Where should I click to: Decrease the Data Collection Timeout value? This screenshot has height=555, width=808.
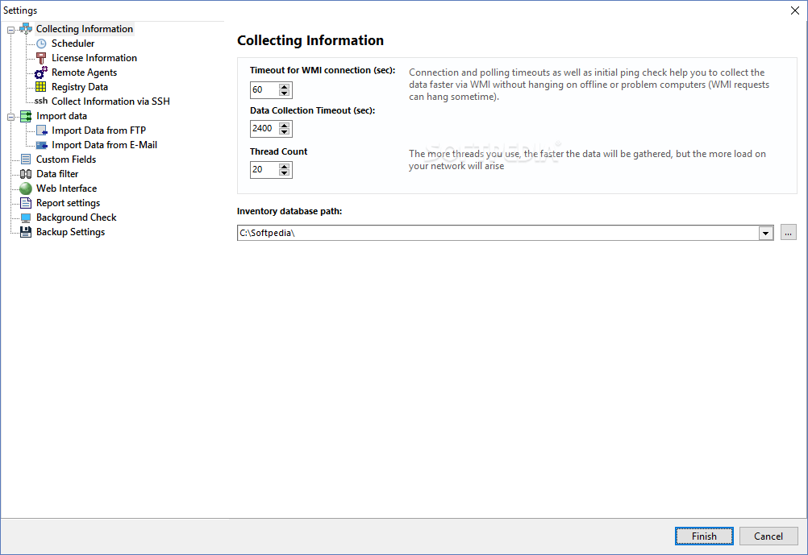click(x=285, y=132)
